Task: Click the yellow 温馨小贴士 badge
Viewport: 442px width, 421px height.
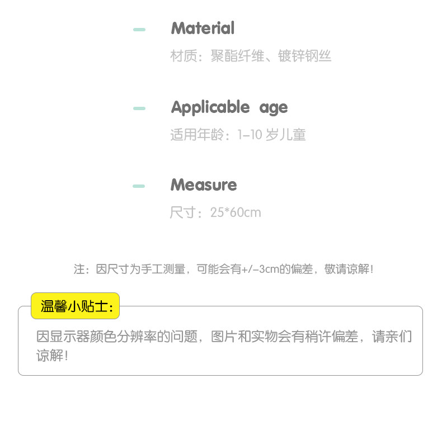Action: pyautogui.click(x=75, y=306)
